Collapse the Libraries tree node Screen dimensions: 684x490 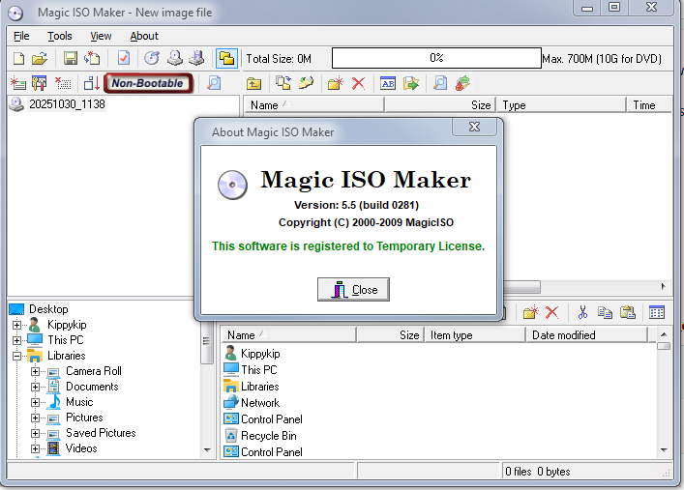(16, 356)
